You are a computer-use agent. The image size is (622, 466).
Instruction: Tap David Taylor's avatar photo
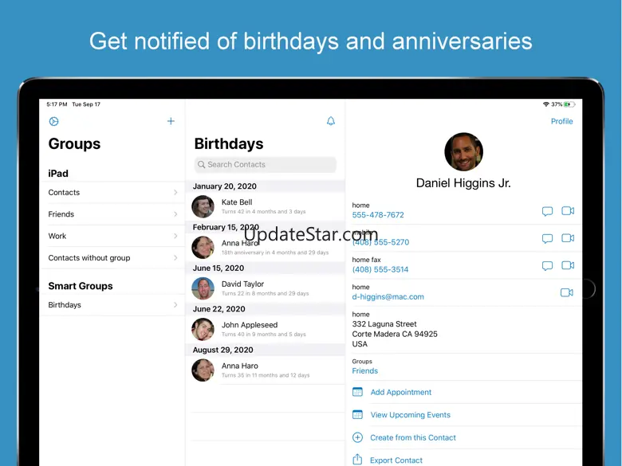pos(203,288)
